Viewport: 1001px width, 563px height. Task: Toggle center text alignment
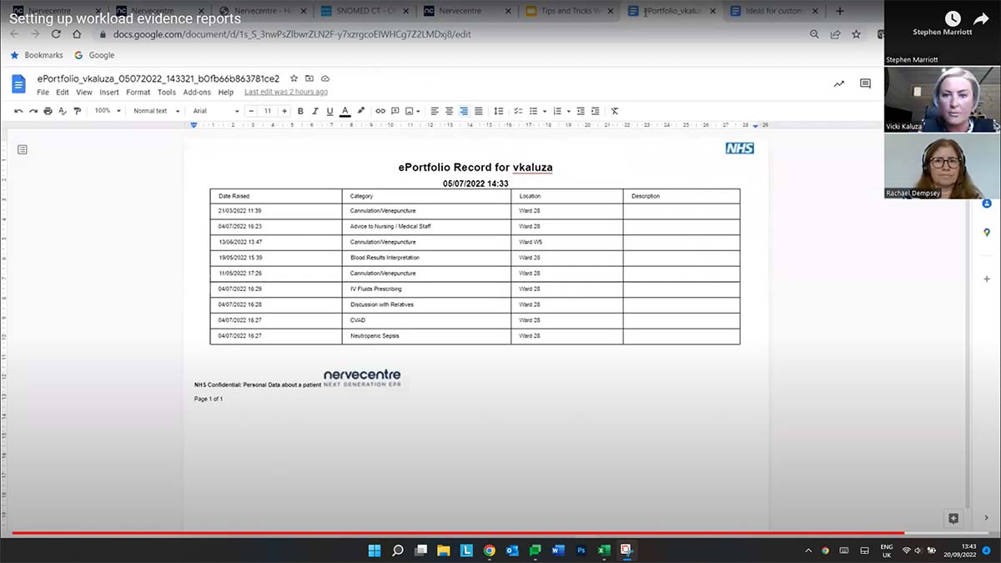click(449, 111)
